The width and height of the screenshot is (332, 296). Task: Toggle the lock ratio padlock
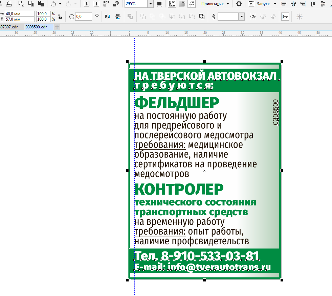[60, 17]
